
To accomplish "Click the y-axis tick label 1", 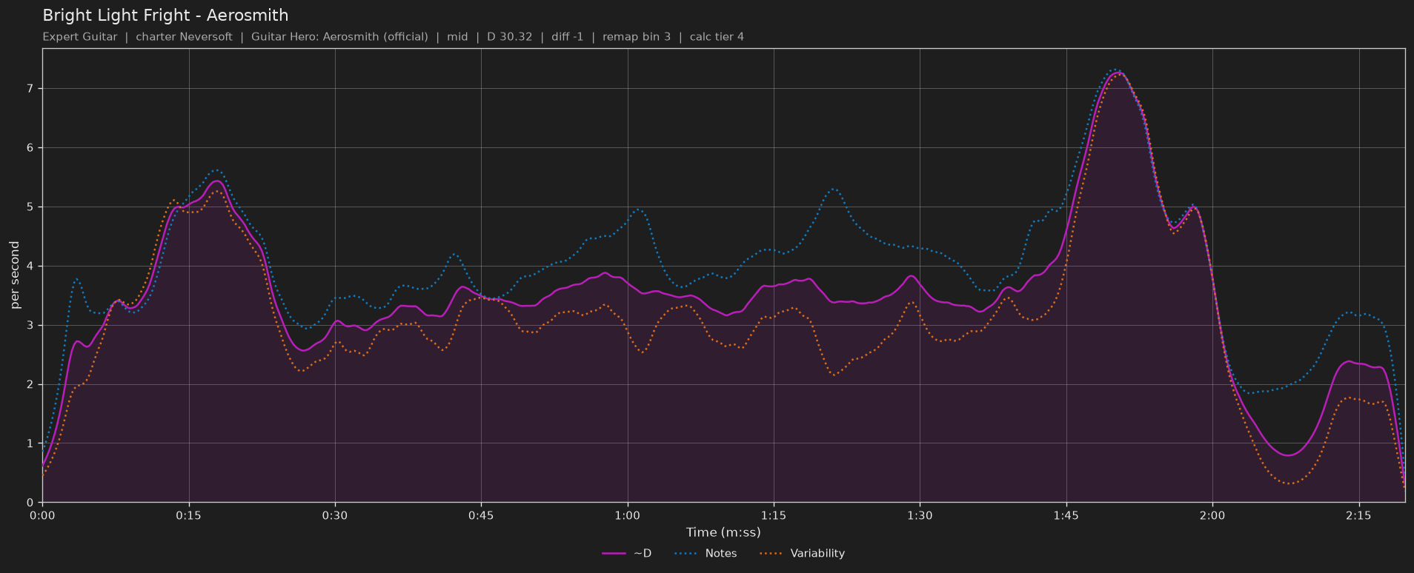I will (30, 443).
